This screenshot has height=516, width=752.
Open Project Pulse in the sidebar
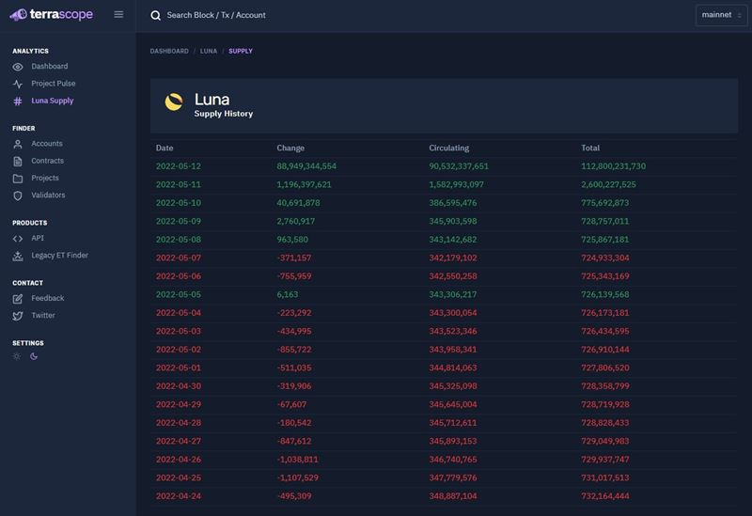click(x=54, y=84)
